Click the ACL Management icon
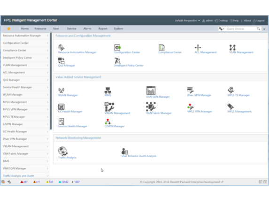 point(198,48)
